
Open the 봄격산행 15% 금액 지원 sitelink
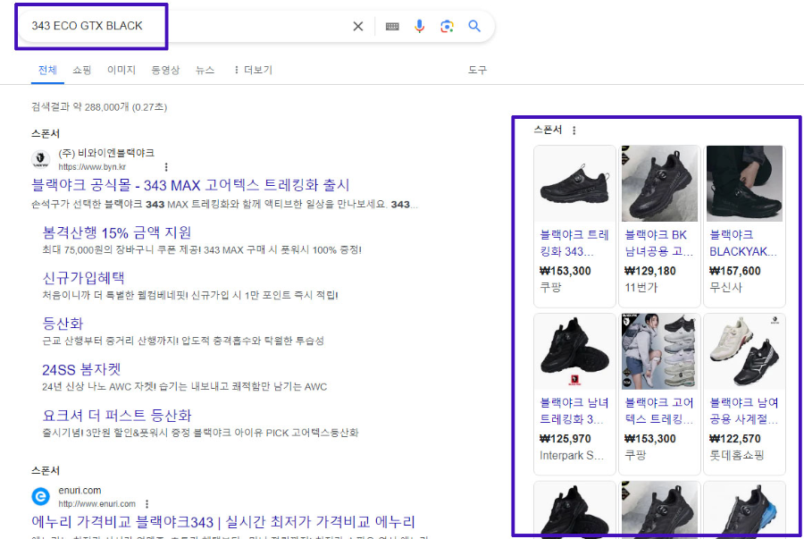[x=116, y=232]
